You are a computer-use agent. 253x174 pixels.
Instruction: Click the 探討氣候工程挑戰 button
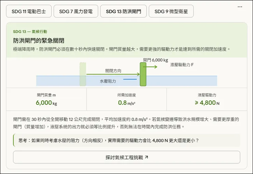tap(126, 157)
